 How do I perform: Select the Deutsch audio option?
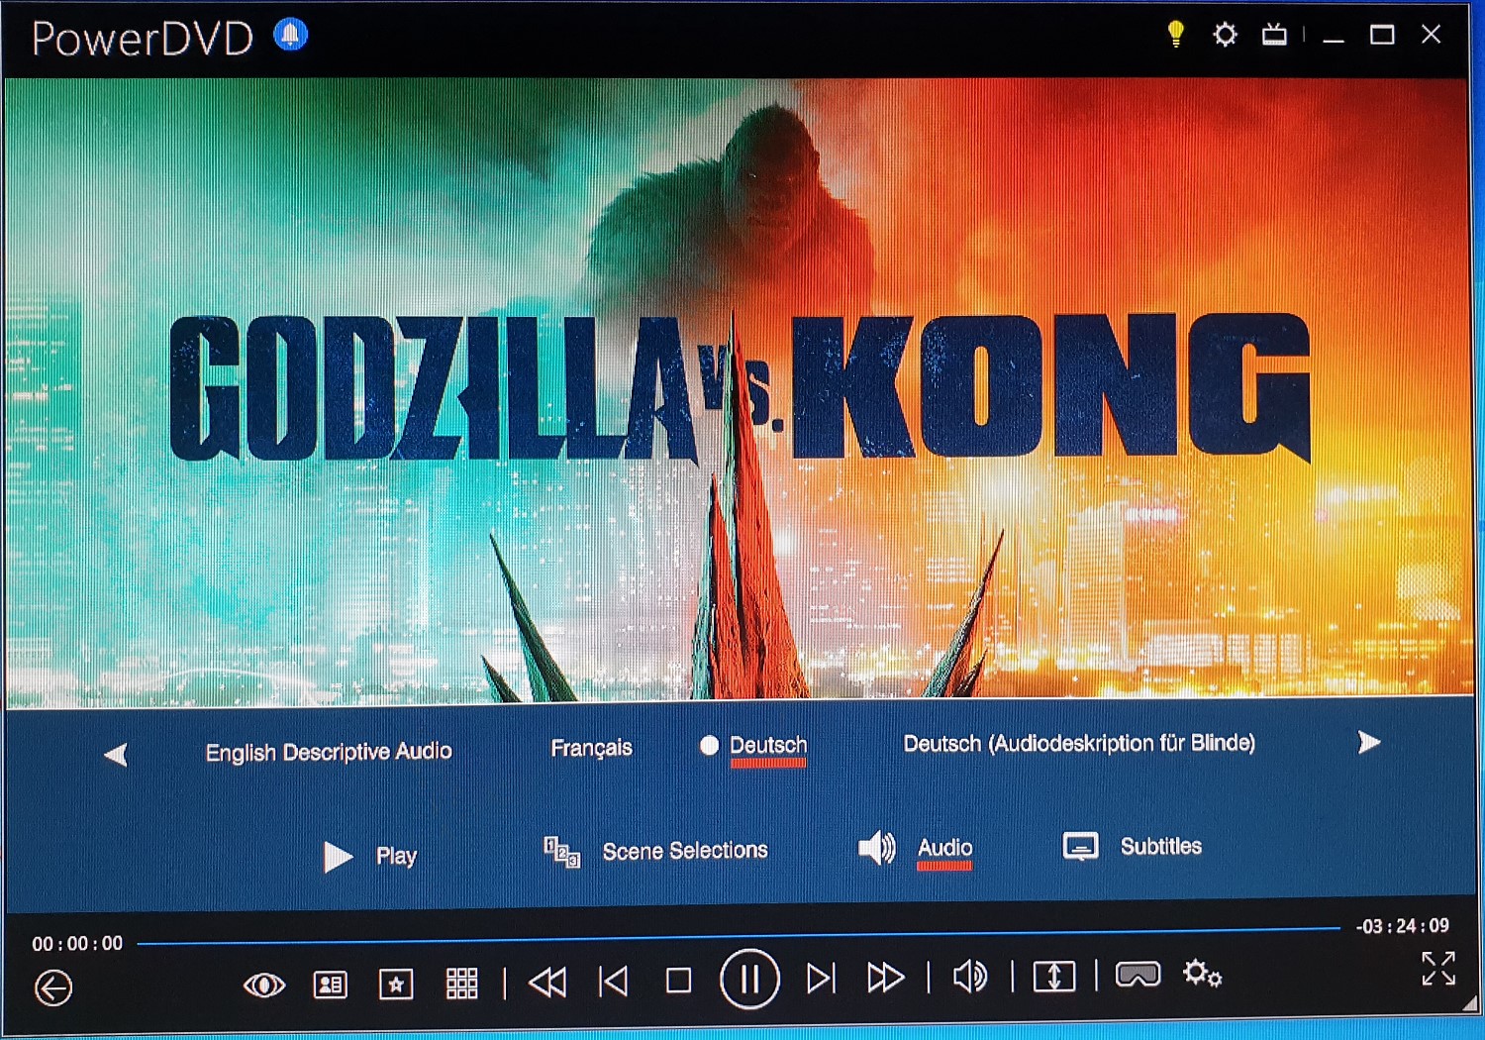click(x=768, y=745)
